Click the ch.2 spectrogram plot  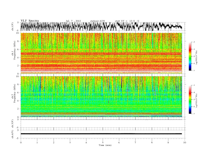[x=101, y=97]
